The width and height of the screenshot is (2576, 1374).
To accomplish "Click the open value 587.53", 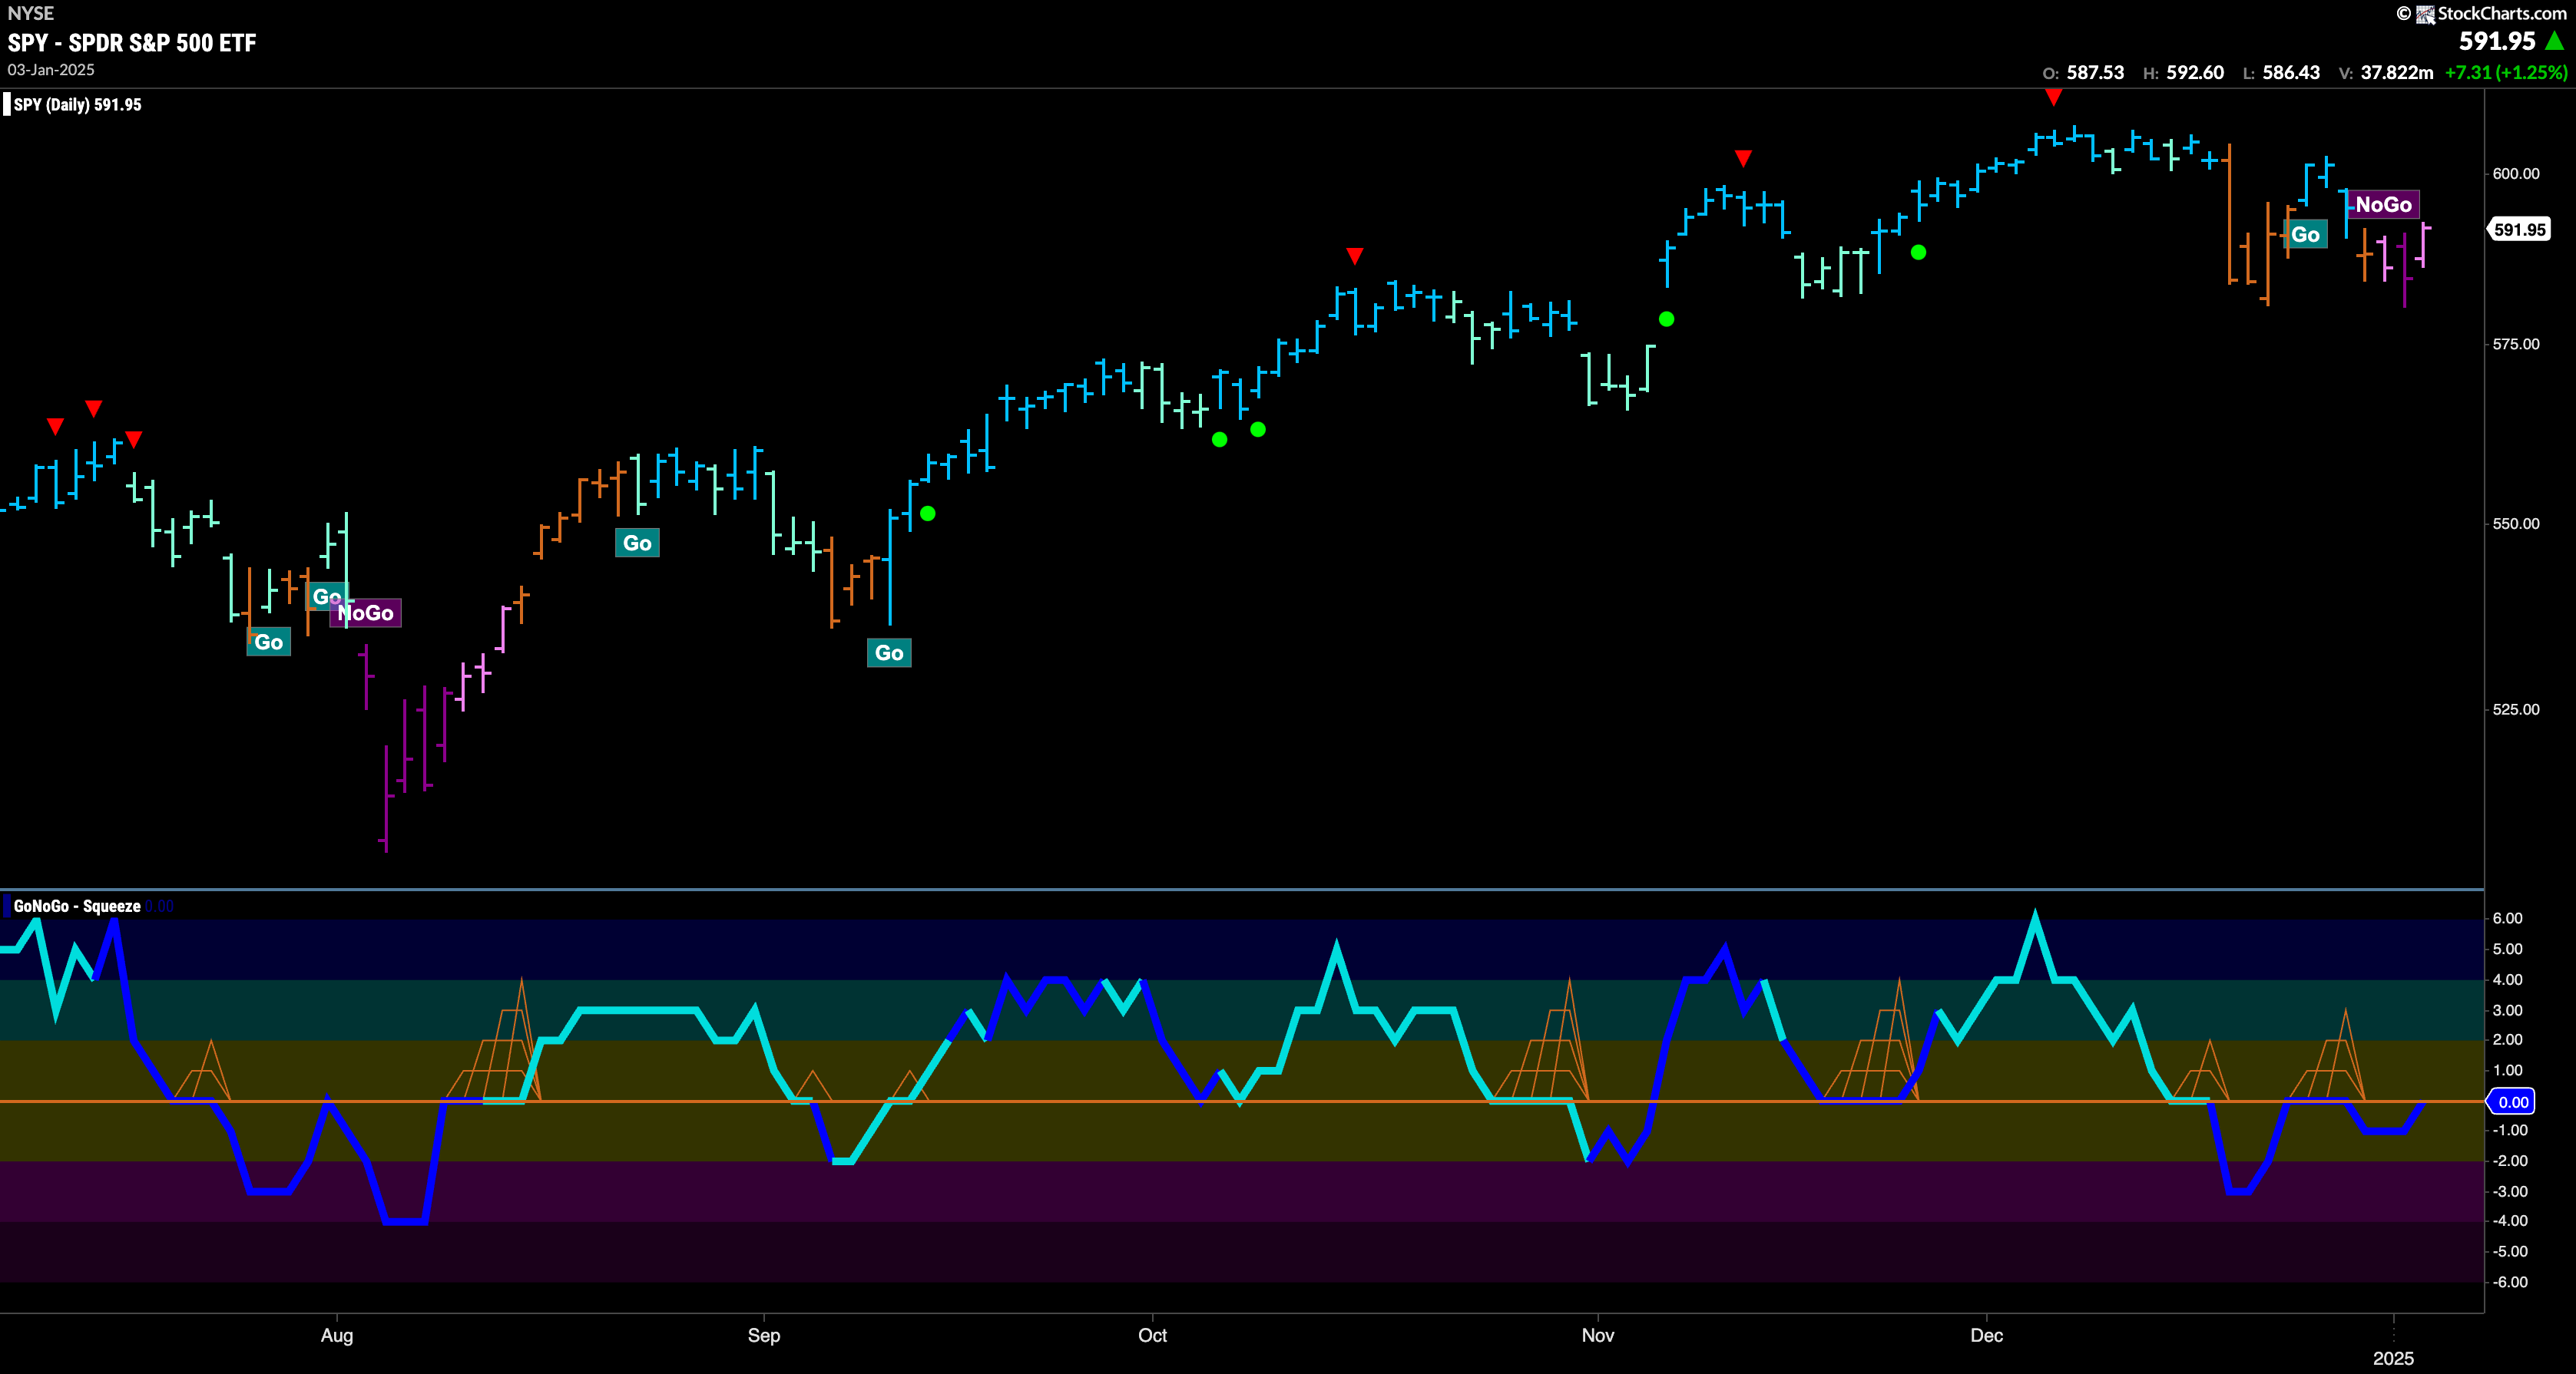I will click(2095, 73).
